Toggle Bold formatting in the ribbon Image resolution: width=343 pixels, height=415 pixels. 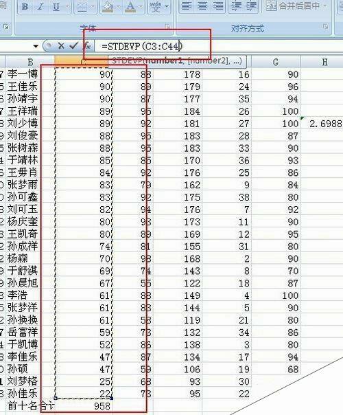click(25, 6)
